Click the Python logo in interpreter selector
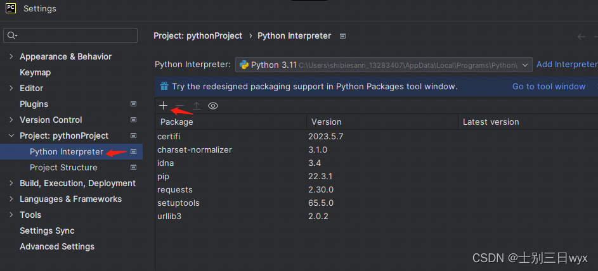 tap(244, 65)
